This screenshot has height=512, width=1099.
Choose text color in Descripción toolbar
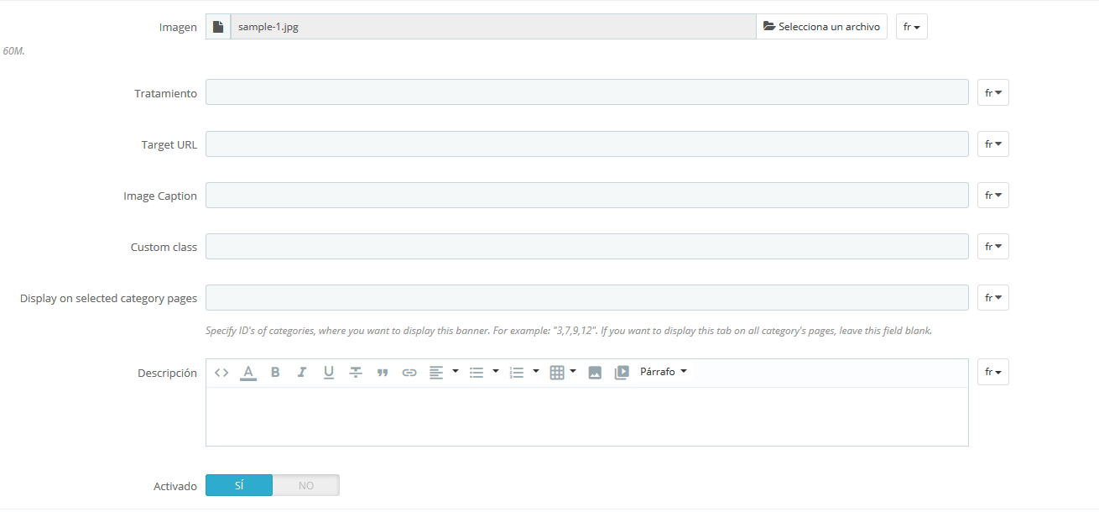[248, 373]
